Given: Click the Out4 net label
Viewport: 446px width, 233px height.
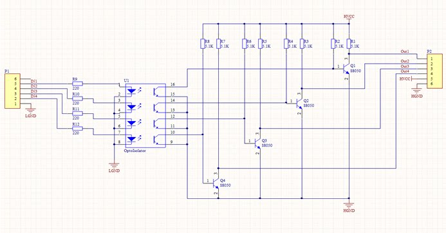Looking at the screenshot, I should pos(405,71).
